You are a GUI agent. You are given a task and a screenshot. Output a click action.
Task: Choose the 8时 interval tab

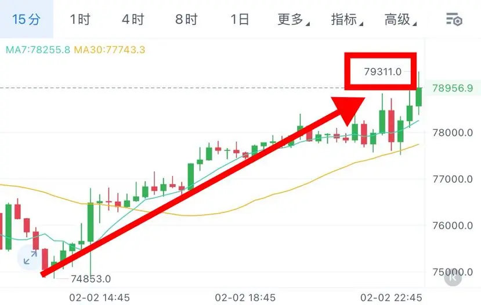(186, 20)
